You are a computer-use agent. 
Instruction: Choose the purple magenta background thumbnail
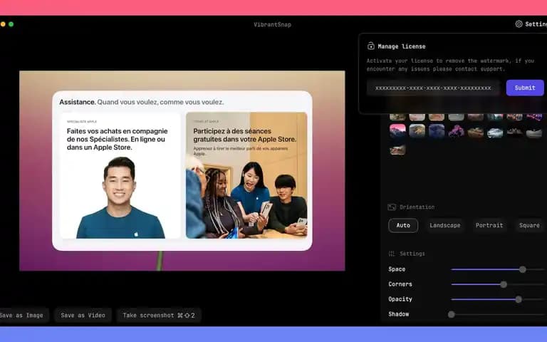456,131
